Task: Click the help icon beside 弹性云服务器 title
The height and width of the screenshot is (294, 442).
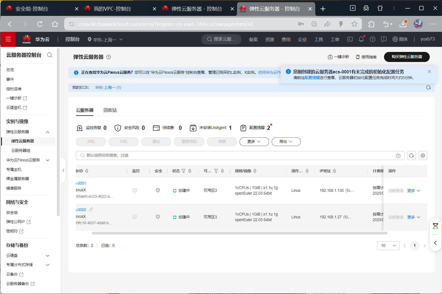Action: tap(108, 57)
